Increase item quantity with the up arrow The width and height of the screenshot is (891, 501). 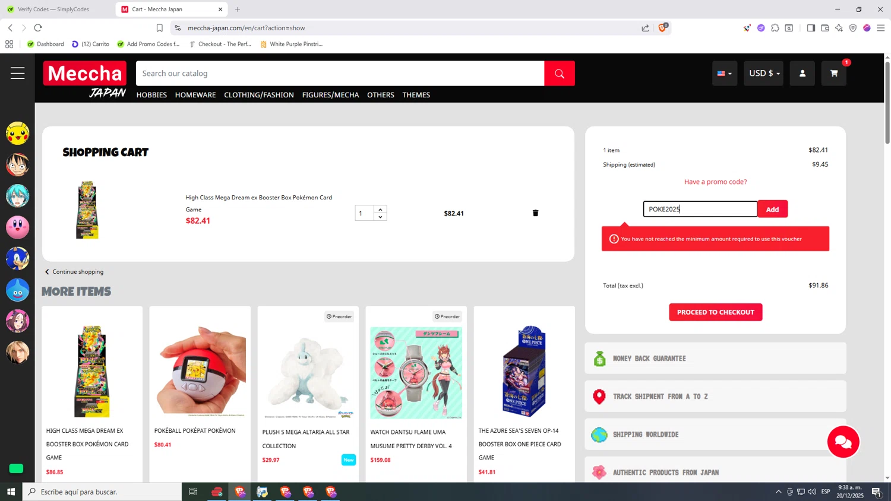pyautogui.click(x=380, y=209)
